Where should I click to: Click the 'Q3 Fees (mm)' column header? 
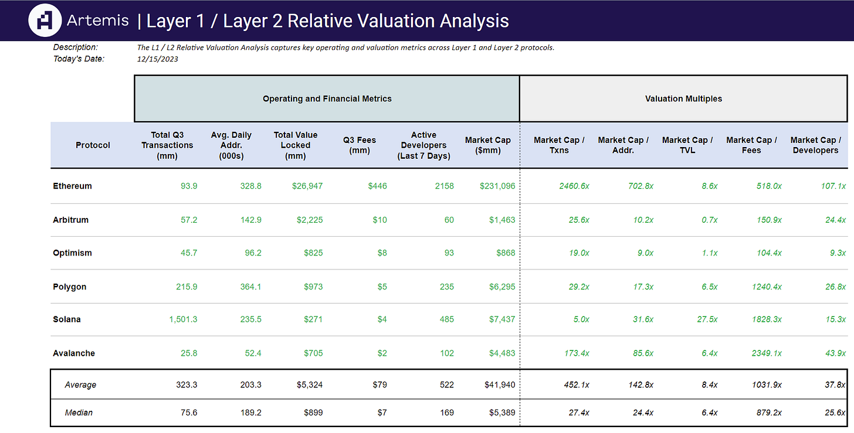[x=360, y=145]
